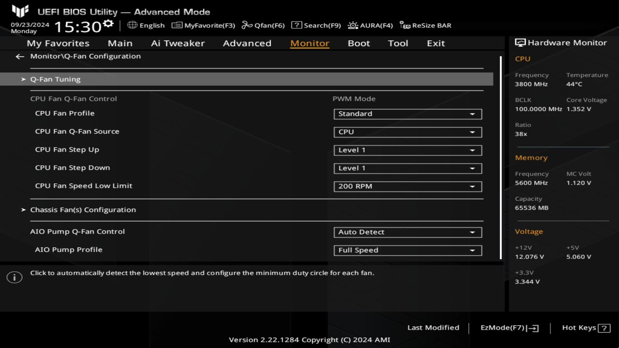Open AURA(F4) lighting settings

(370, 25)
